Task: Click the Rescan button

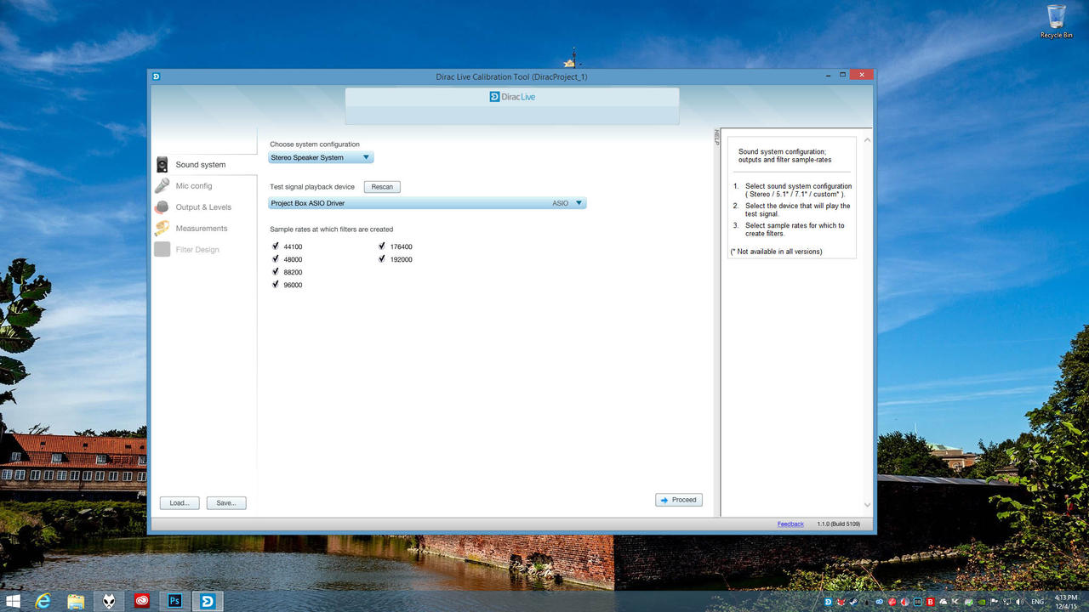Action: pos(382,187)
